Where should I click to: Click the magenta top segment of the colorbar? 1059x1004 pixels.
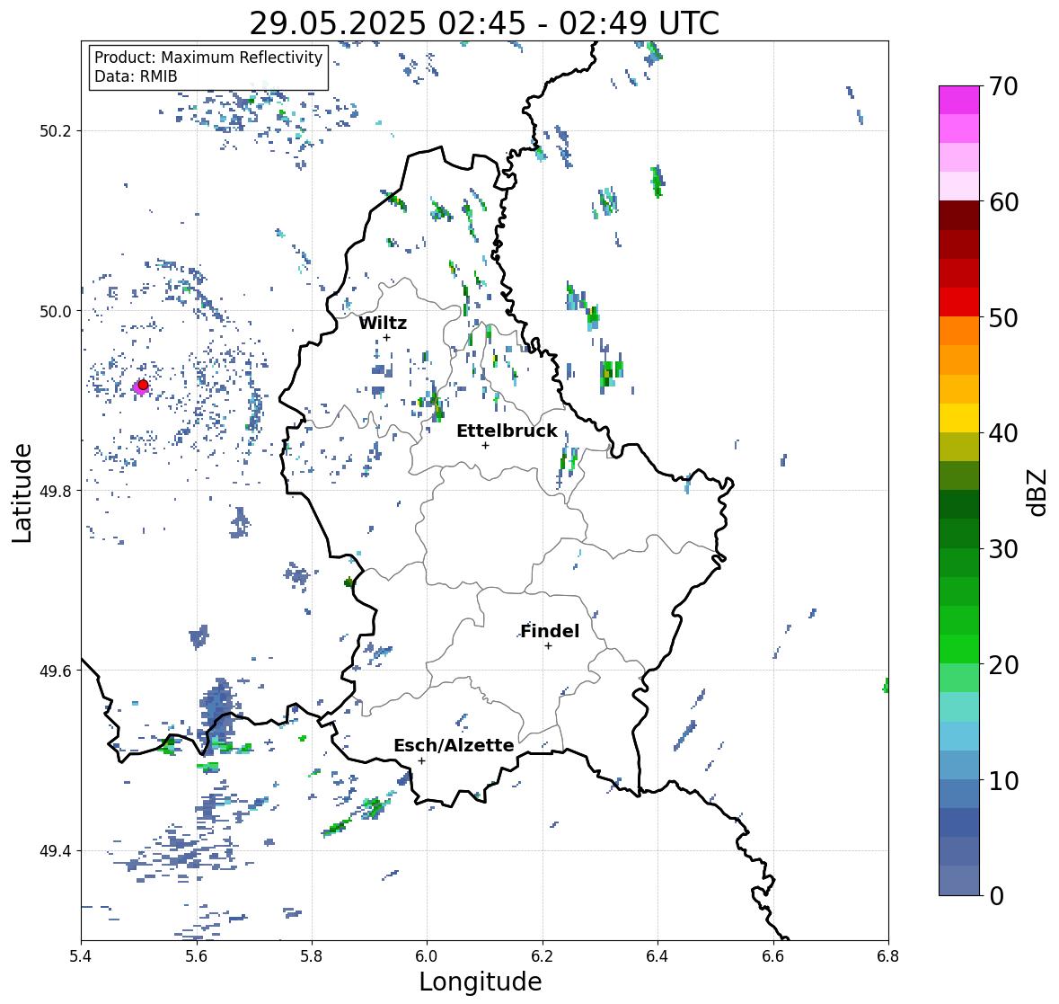coord(959,100)
